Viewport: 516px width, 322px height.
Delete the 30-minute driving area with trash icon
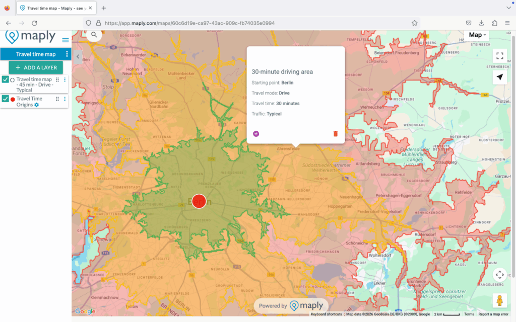pyautogui.click(x=336, y=134)
